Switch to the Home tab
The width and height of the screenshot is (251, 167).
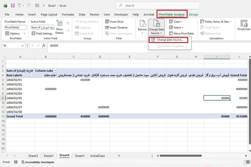pyautogui.click(x=19, y=14)
